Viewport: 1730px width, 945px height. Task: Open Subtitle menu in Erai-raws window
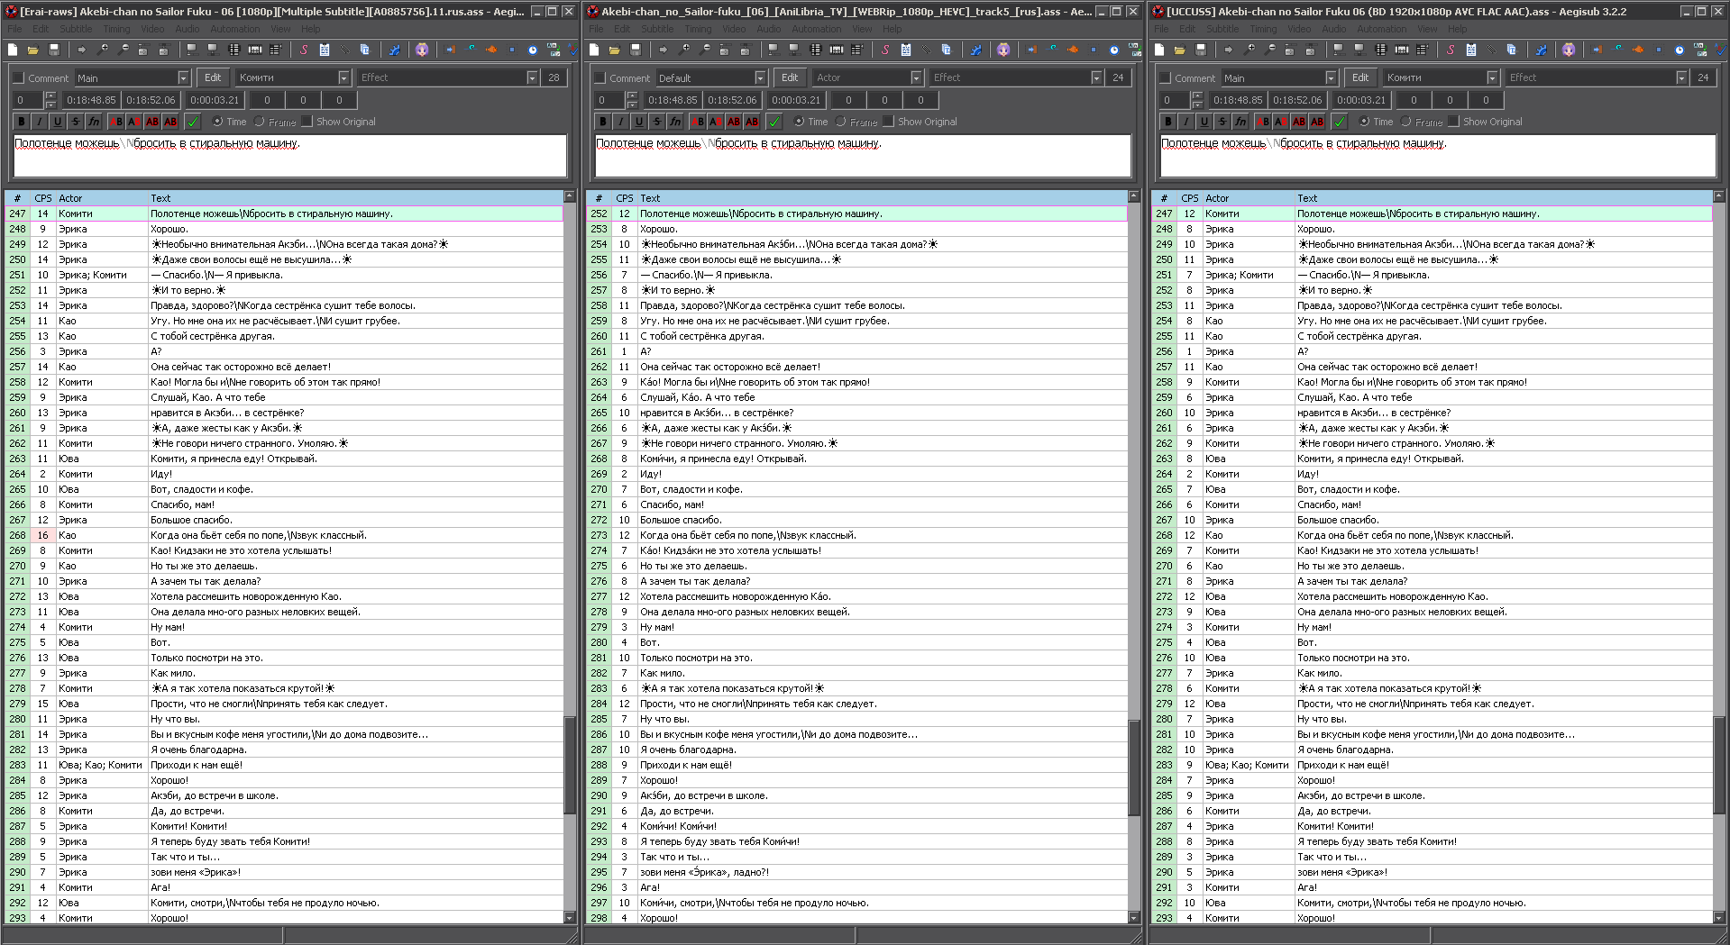[76, 29]
